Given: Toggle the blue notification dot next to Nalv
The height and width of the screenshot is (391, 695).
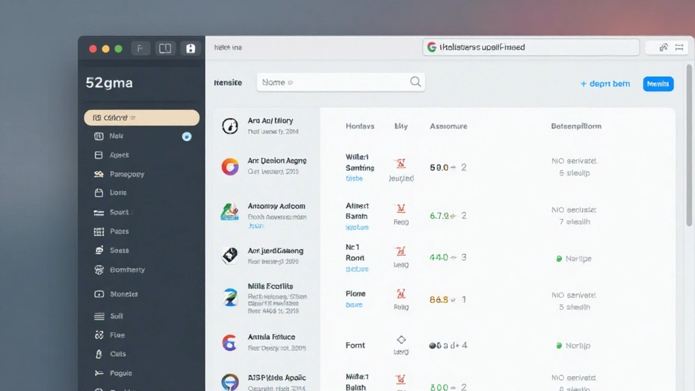Looking at the screenshot, I should (187, 136).
